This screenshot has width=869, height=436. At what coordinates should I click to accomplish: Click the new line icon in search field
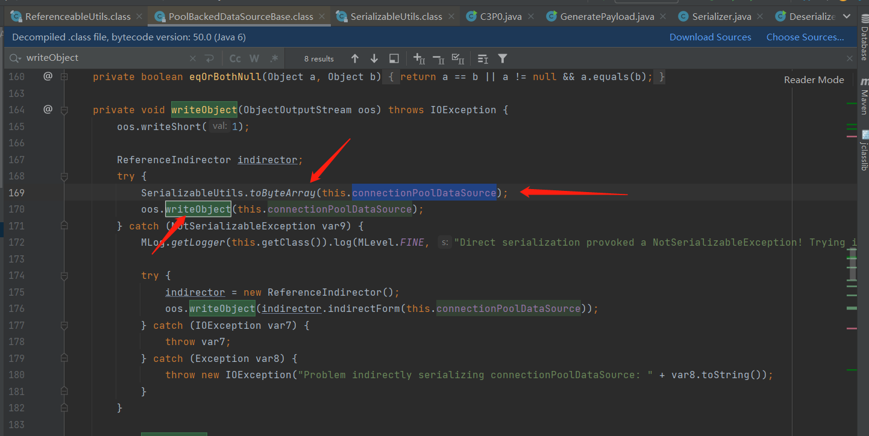[209, 58]
